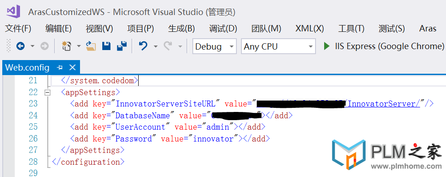Click the Visual Studio logo icon
This screenshot has height=177, width=446.
click(x=13, y=11)
